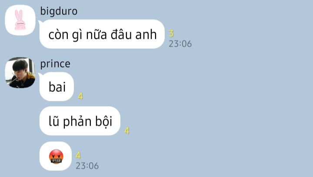The height and width of the screenshot is (177, 313).
Task: Tap the angry cursing emoji
Action: (56, 157)
